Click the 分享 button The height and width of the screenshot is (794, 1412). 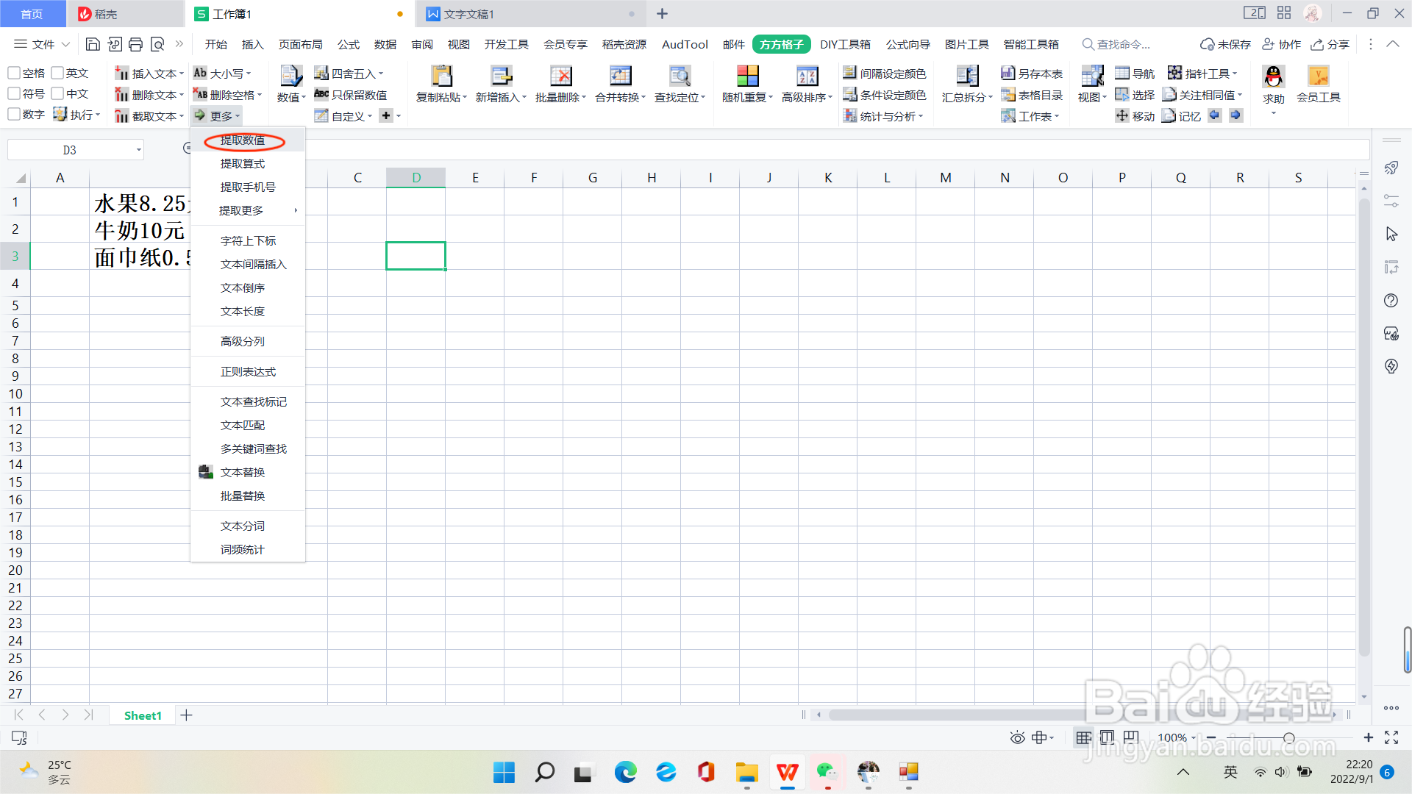coord(1330,44)
